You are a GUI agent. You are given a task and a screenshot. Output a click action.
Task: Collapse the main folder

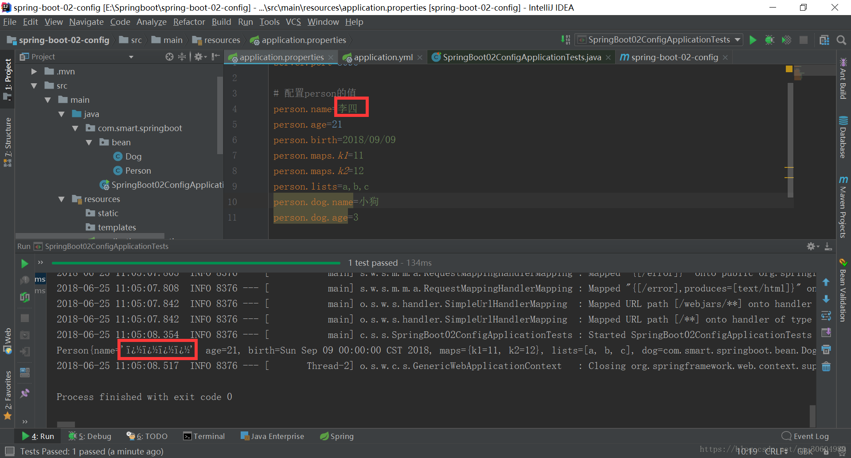tap(47, 100)
